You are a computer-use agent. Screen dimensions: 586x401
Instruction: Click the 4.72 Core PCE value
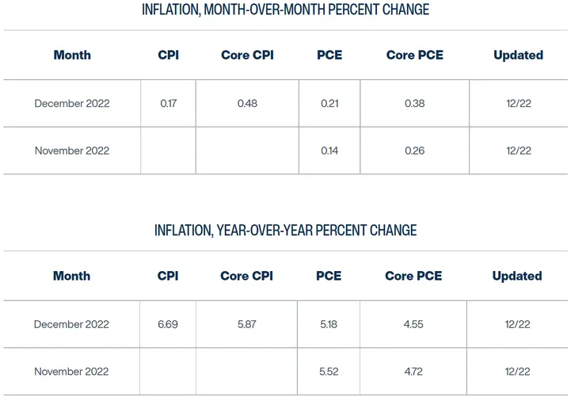coord(413,371)
